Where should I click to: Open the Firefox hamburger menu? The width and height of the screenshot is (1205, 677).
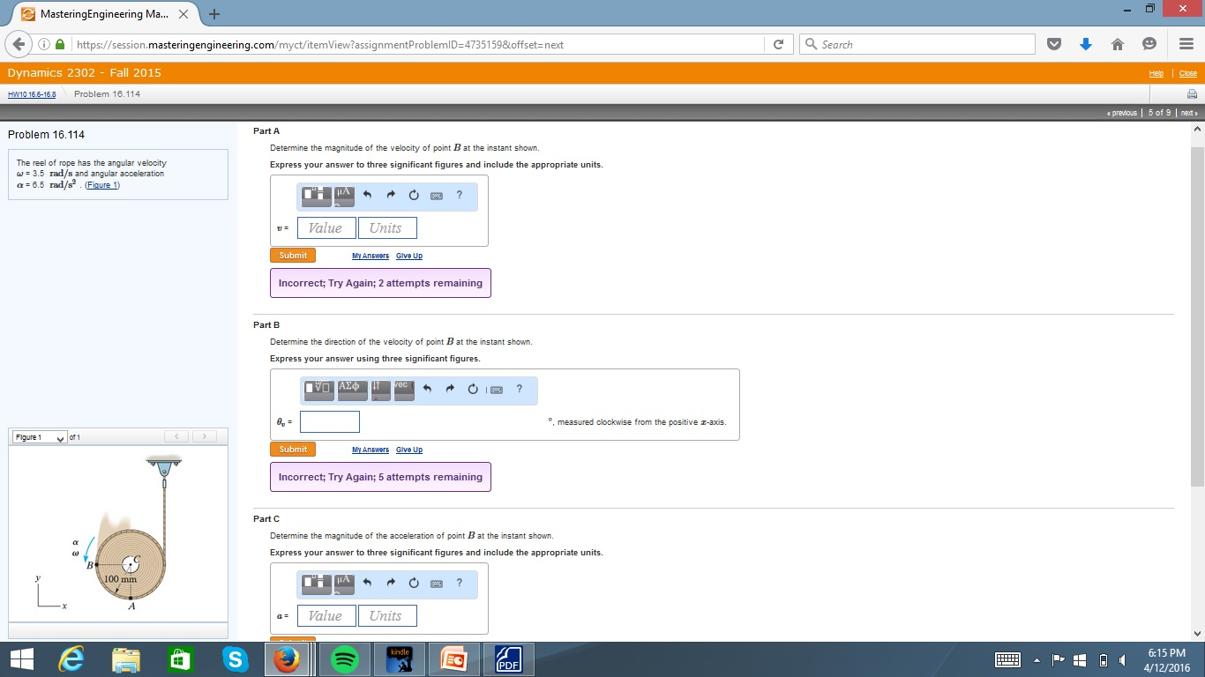click(x=1186, y=43)
